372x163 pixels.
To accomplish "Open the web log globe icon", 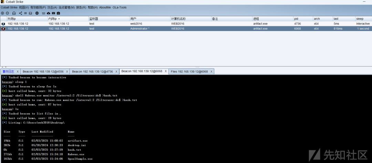I will tap(37, 13).
